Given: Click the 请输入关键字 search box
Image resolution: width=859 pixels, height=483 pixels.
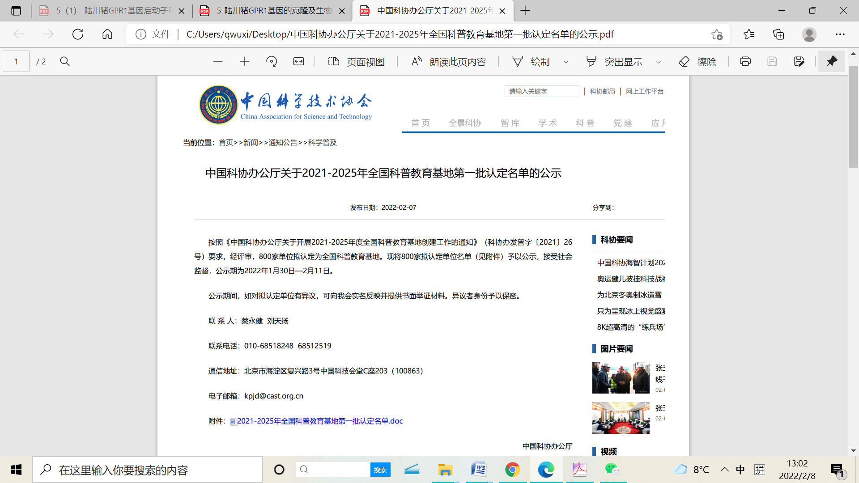Looking at the screenshot, I should [542, 91].
